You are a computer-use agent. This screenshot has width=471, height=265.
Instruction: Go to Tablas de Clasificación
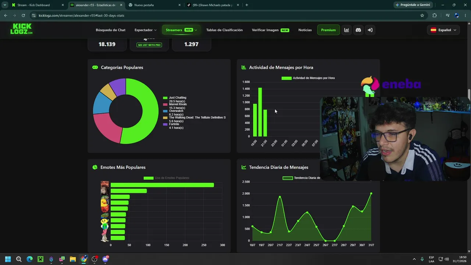(x=224, y=30)
